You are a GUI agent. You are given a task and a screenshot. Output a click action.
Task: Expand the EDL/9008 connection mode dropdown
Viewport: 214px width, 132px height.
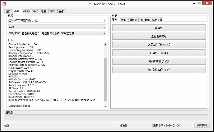click(57, 33)
